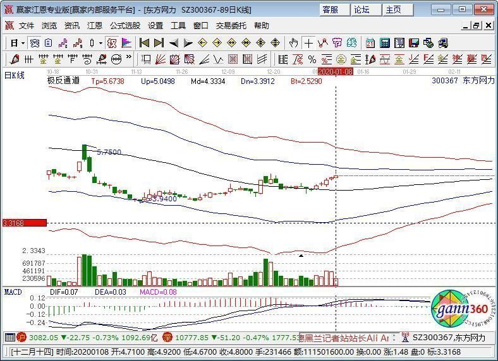Click the 赢 angle line tool icon
The width and height of the screenshot is (498, 361).
tap(471, 59)
